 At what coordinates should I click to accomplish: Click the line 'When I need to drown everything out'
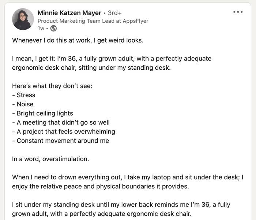[x=128, y=177]
